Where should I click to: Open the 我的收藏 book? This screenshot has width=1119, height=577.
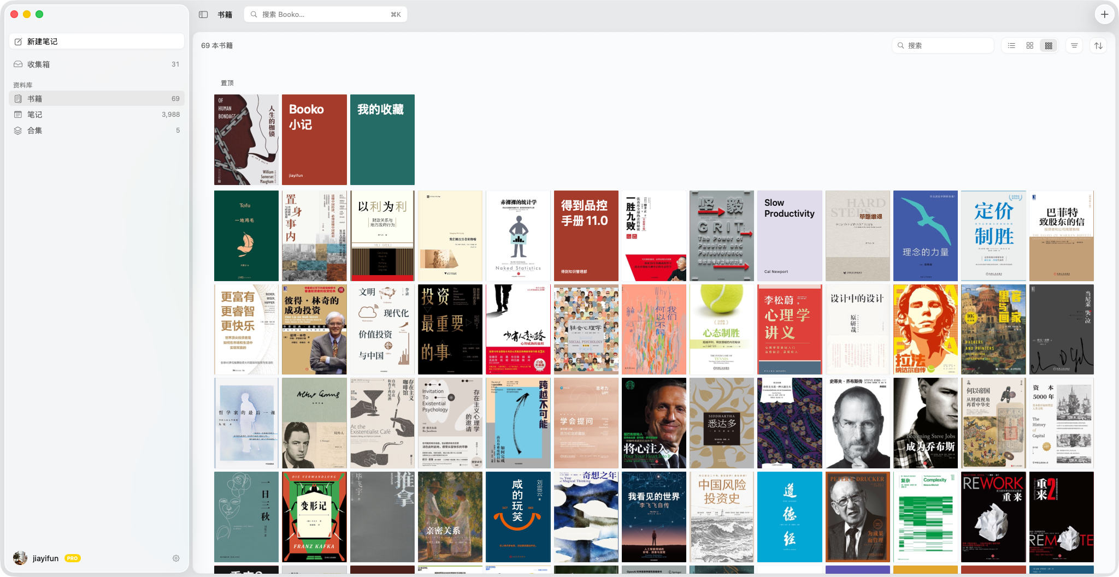382,140
